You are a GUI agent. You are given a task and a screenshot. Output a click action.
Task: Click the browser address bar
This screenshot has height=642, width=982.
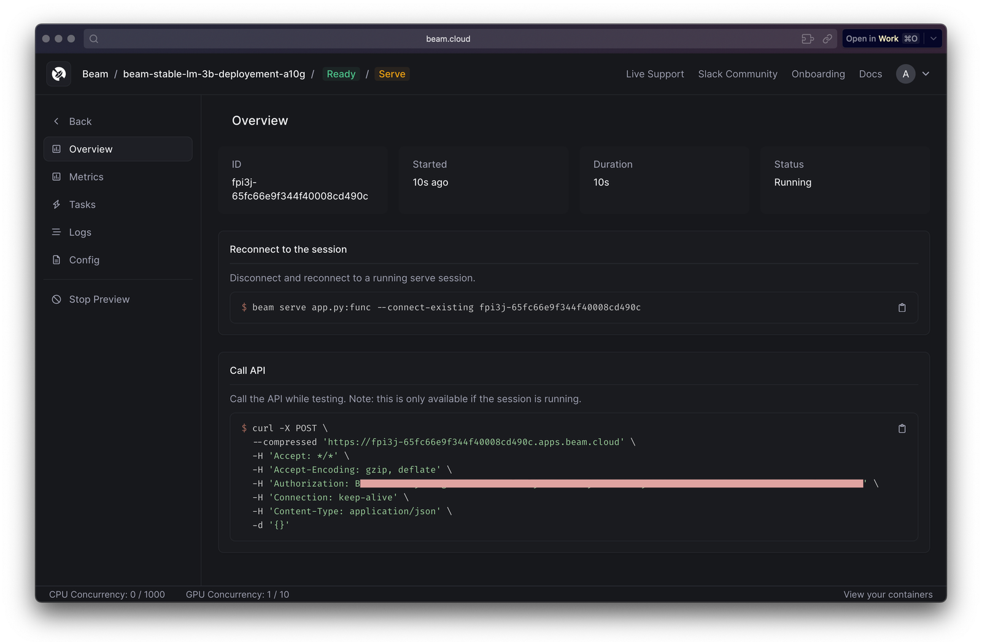click(x=448, y=38)
